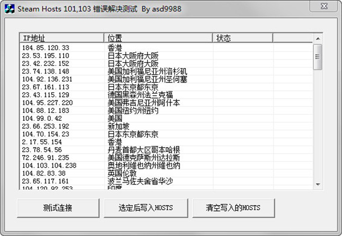Screen dimensions: 342x236
Task: Select the row 104.92.136.231
Action: tap(166, 79)
